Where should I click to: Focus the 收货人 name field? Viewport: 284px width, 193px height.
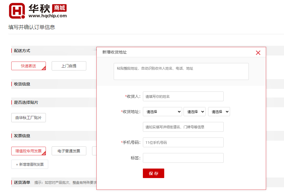[183, 96]
